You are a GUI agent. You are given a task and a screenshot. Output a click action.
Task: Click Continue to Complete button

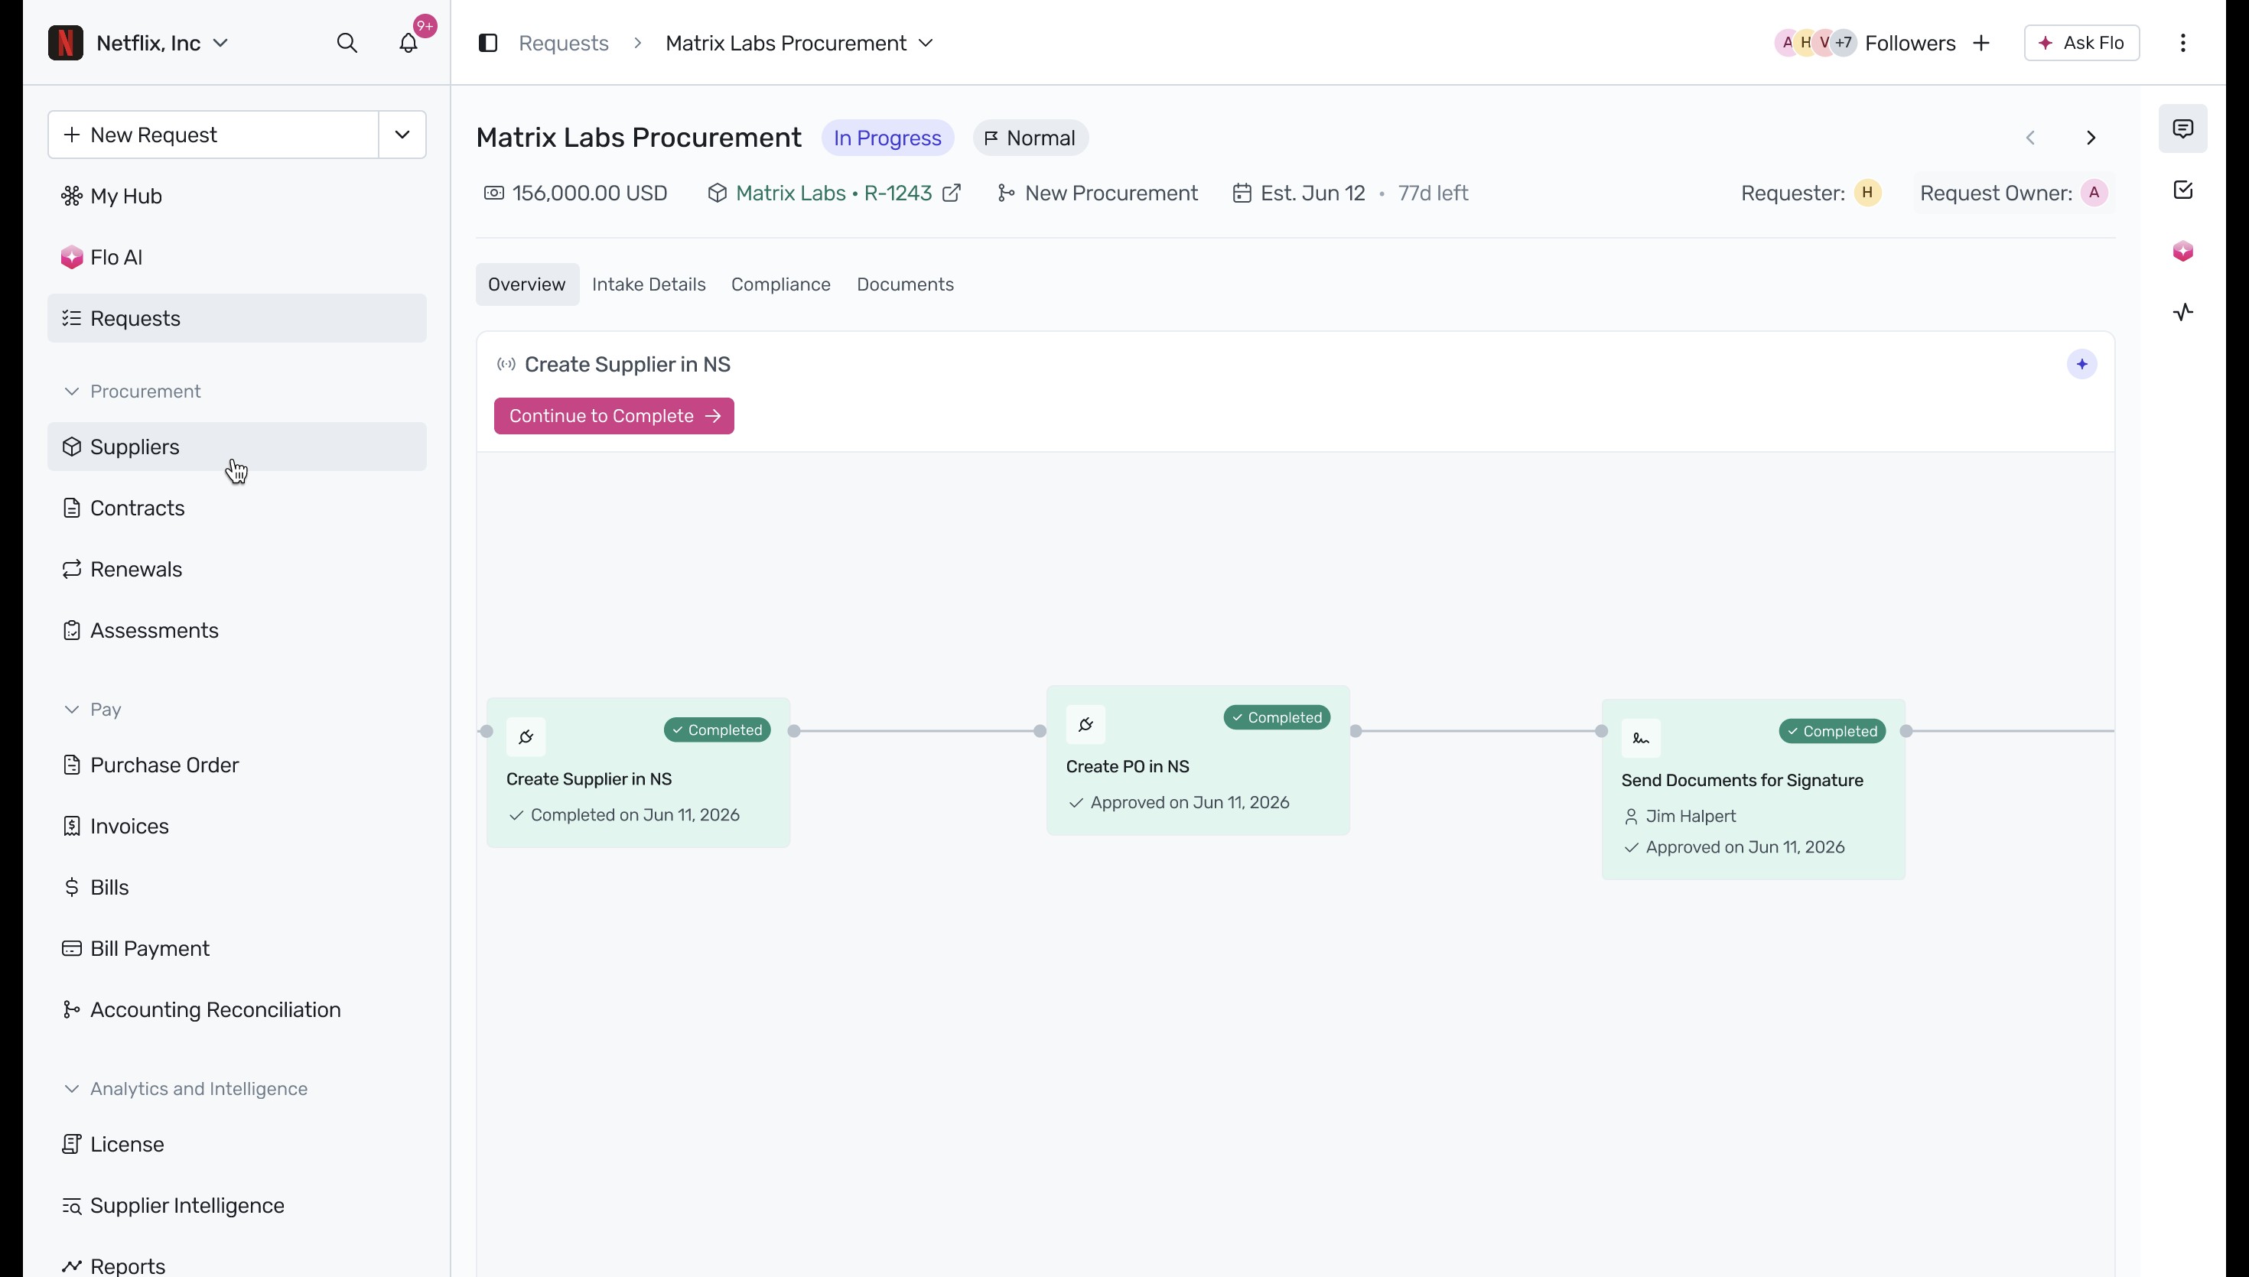614,416
